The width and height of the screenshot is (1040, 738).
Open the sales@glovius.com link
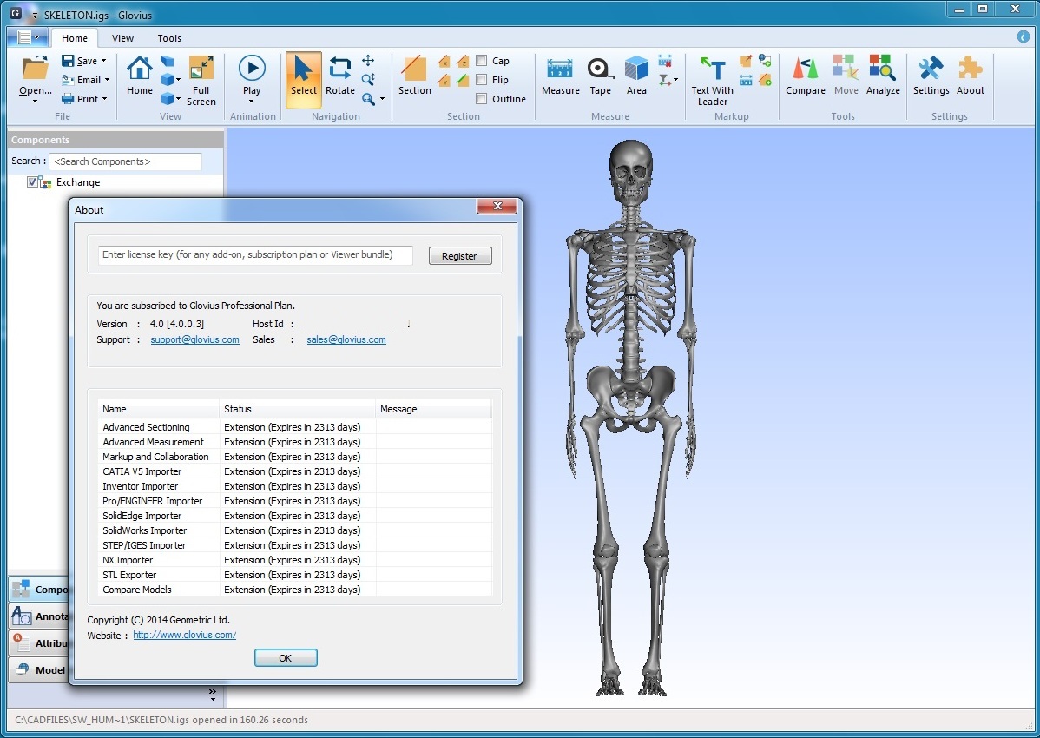[346, 339]
